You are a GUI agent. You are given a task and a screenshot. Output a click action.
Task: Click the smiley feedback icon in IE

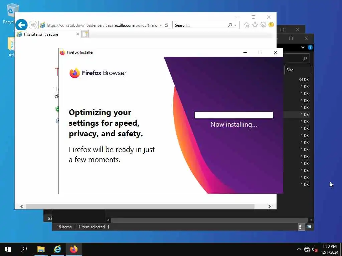[x=271, y=25]
